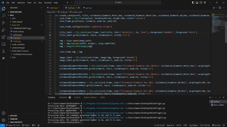Open the Source Control view
The width and height of the screenshot is (227, 127).
point(3,23)
